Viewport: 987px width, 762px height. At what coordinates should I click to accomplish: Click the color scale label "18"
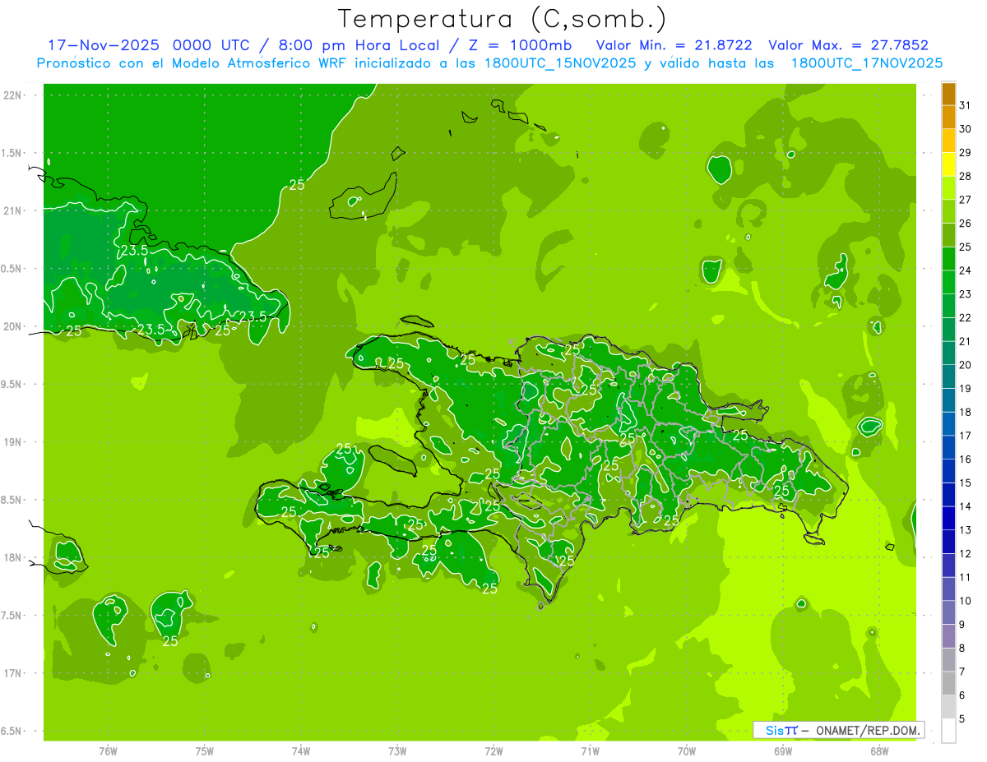966,412
